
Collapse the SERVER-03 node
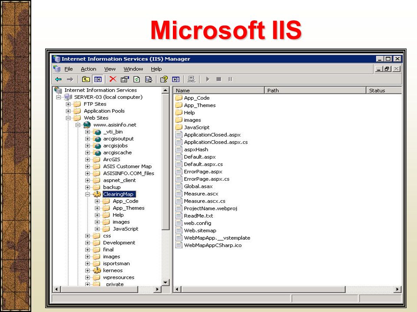(59, 97)
